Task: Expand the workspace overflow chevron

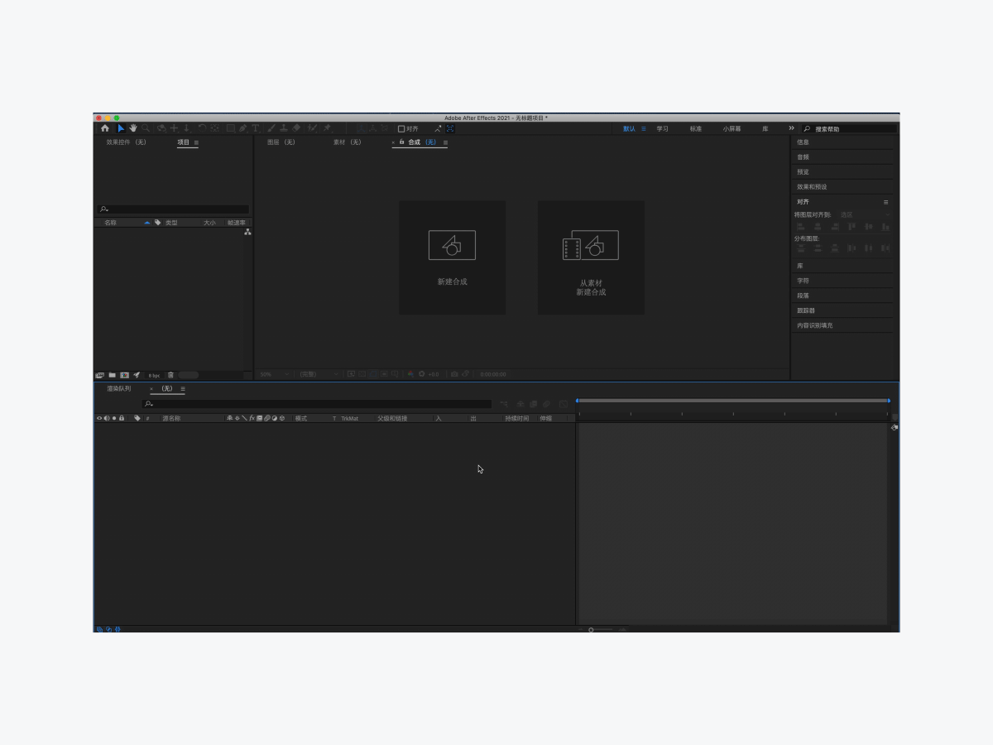Action: pos(791,128)
